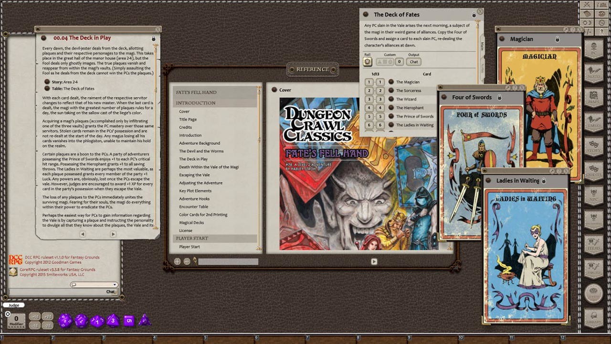Collapse the Introduction section in the index
611x344 pixels.
tap(197, 103)
